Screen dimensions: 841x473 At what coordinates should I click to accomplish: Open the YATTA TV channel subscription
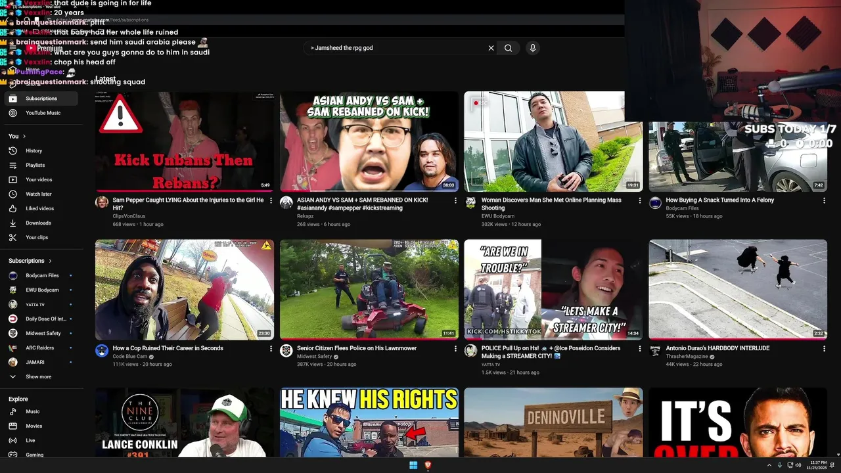pos(41,305)
